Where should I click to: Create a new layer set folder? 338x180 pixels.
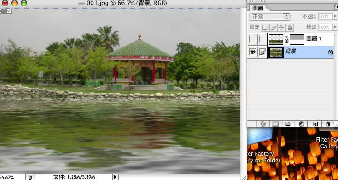(288, 124)
